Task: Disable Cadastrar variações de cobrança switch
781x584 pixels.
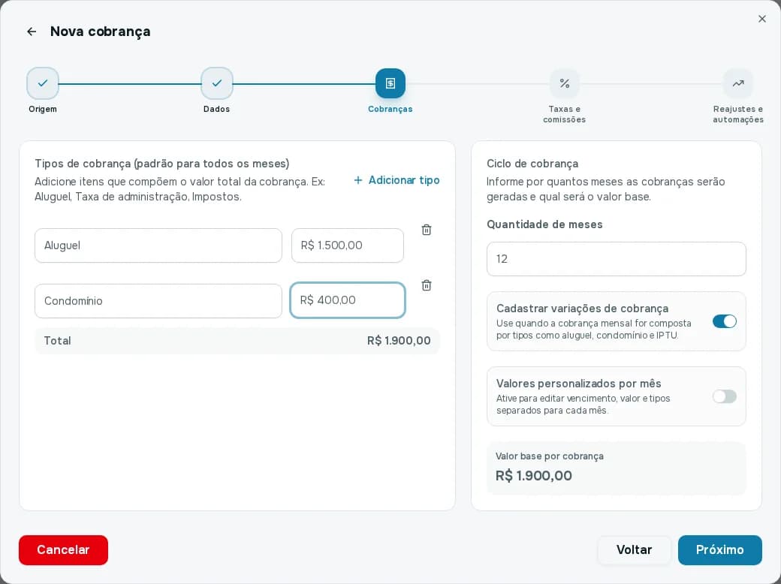Action: click(724, 321)
